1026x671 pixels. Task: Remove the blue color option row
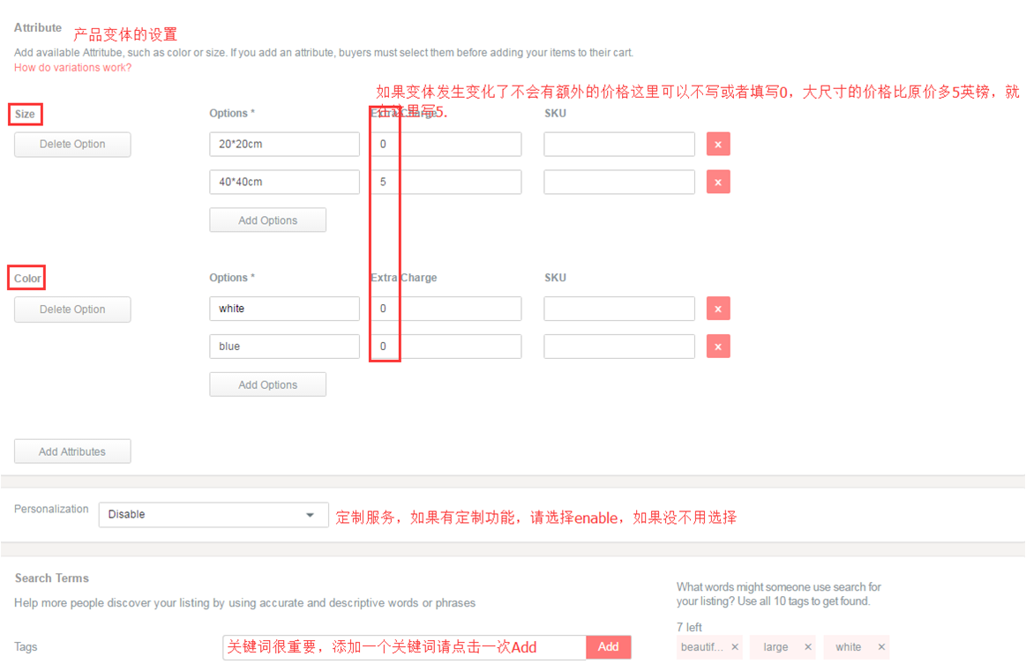[718, 347]
